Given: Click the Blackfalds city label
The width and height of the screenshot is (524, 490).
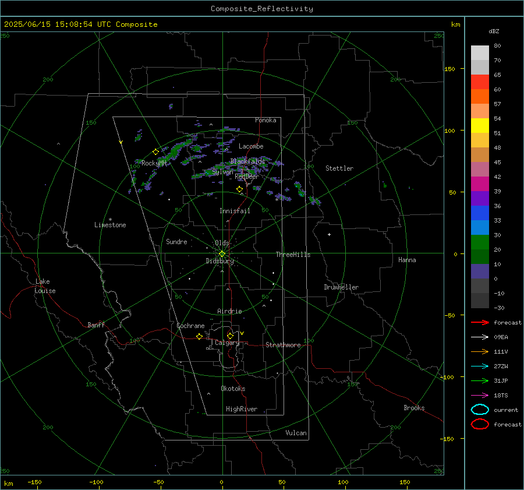Looking at the screenshot, I should [247, 161].
